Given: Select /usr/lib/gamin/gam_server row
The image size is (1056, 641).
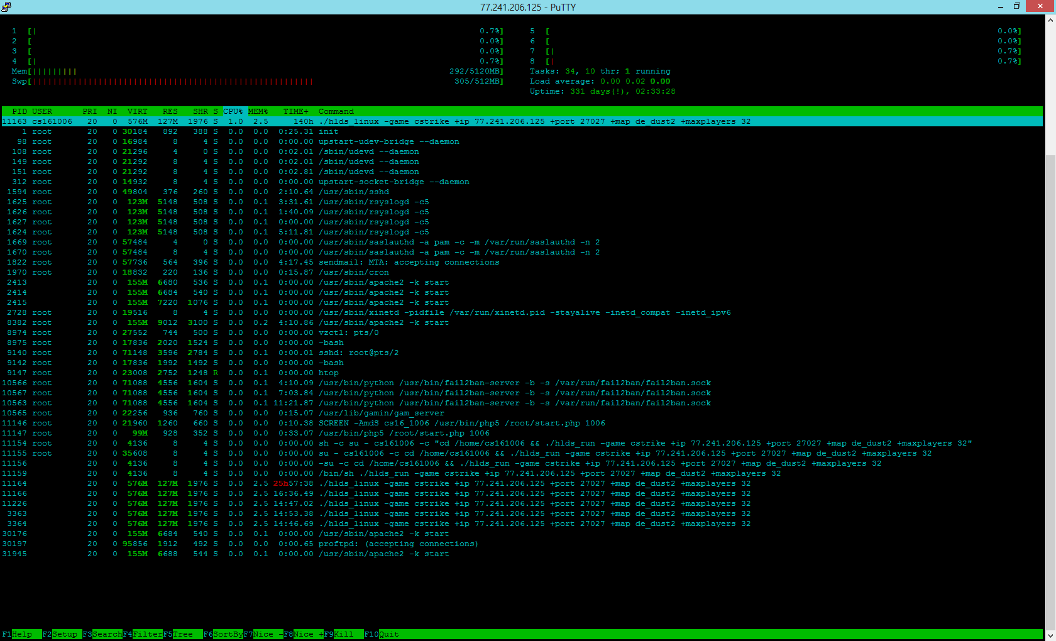Looking at the screenshot, I should [x=522, y=413].
